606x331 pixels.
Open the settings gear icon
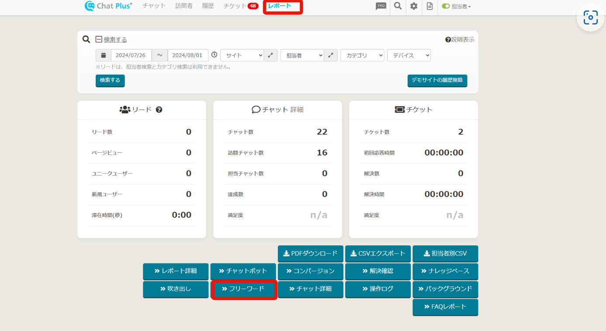coord(414,7)
